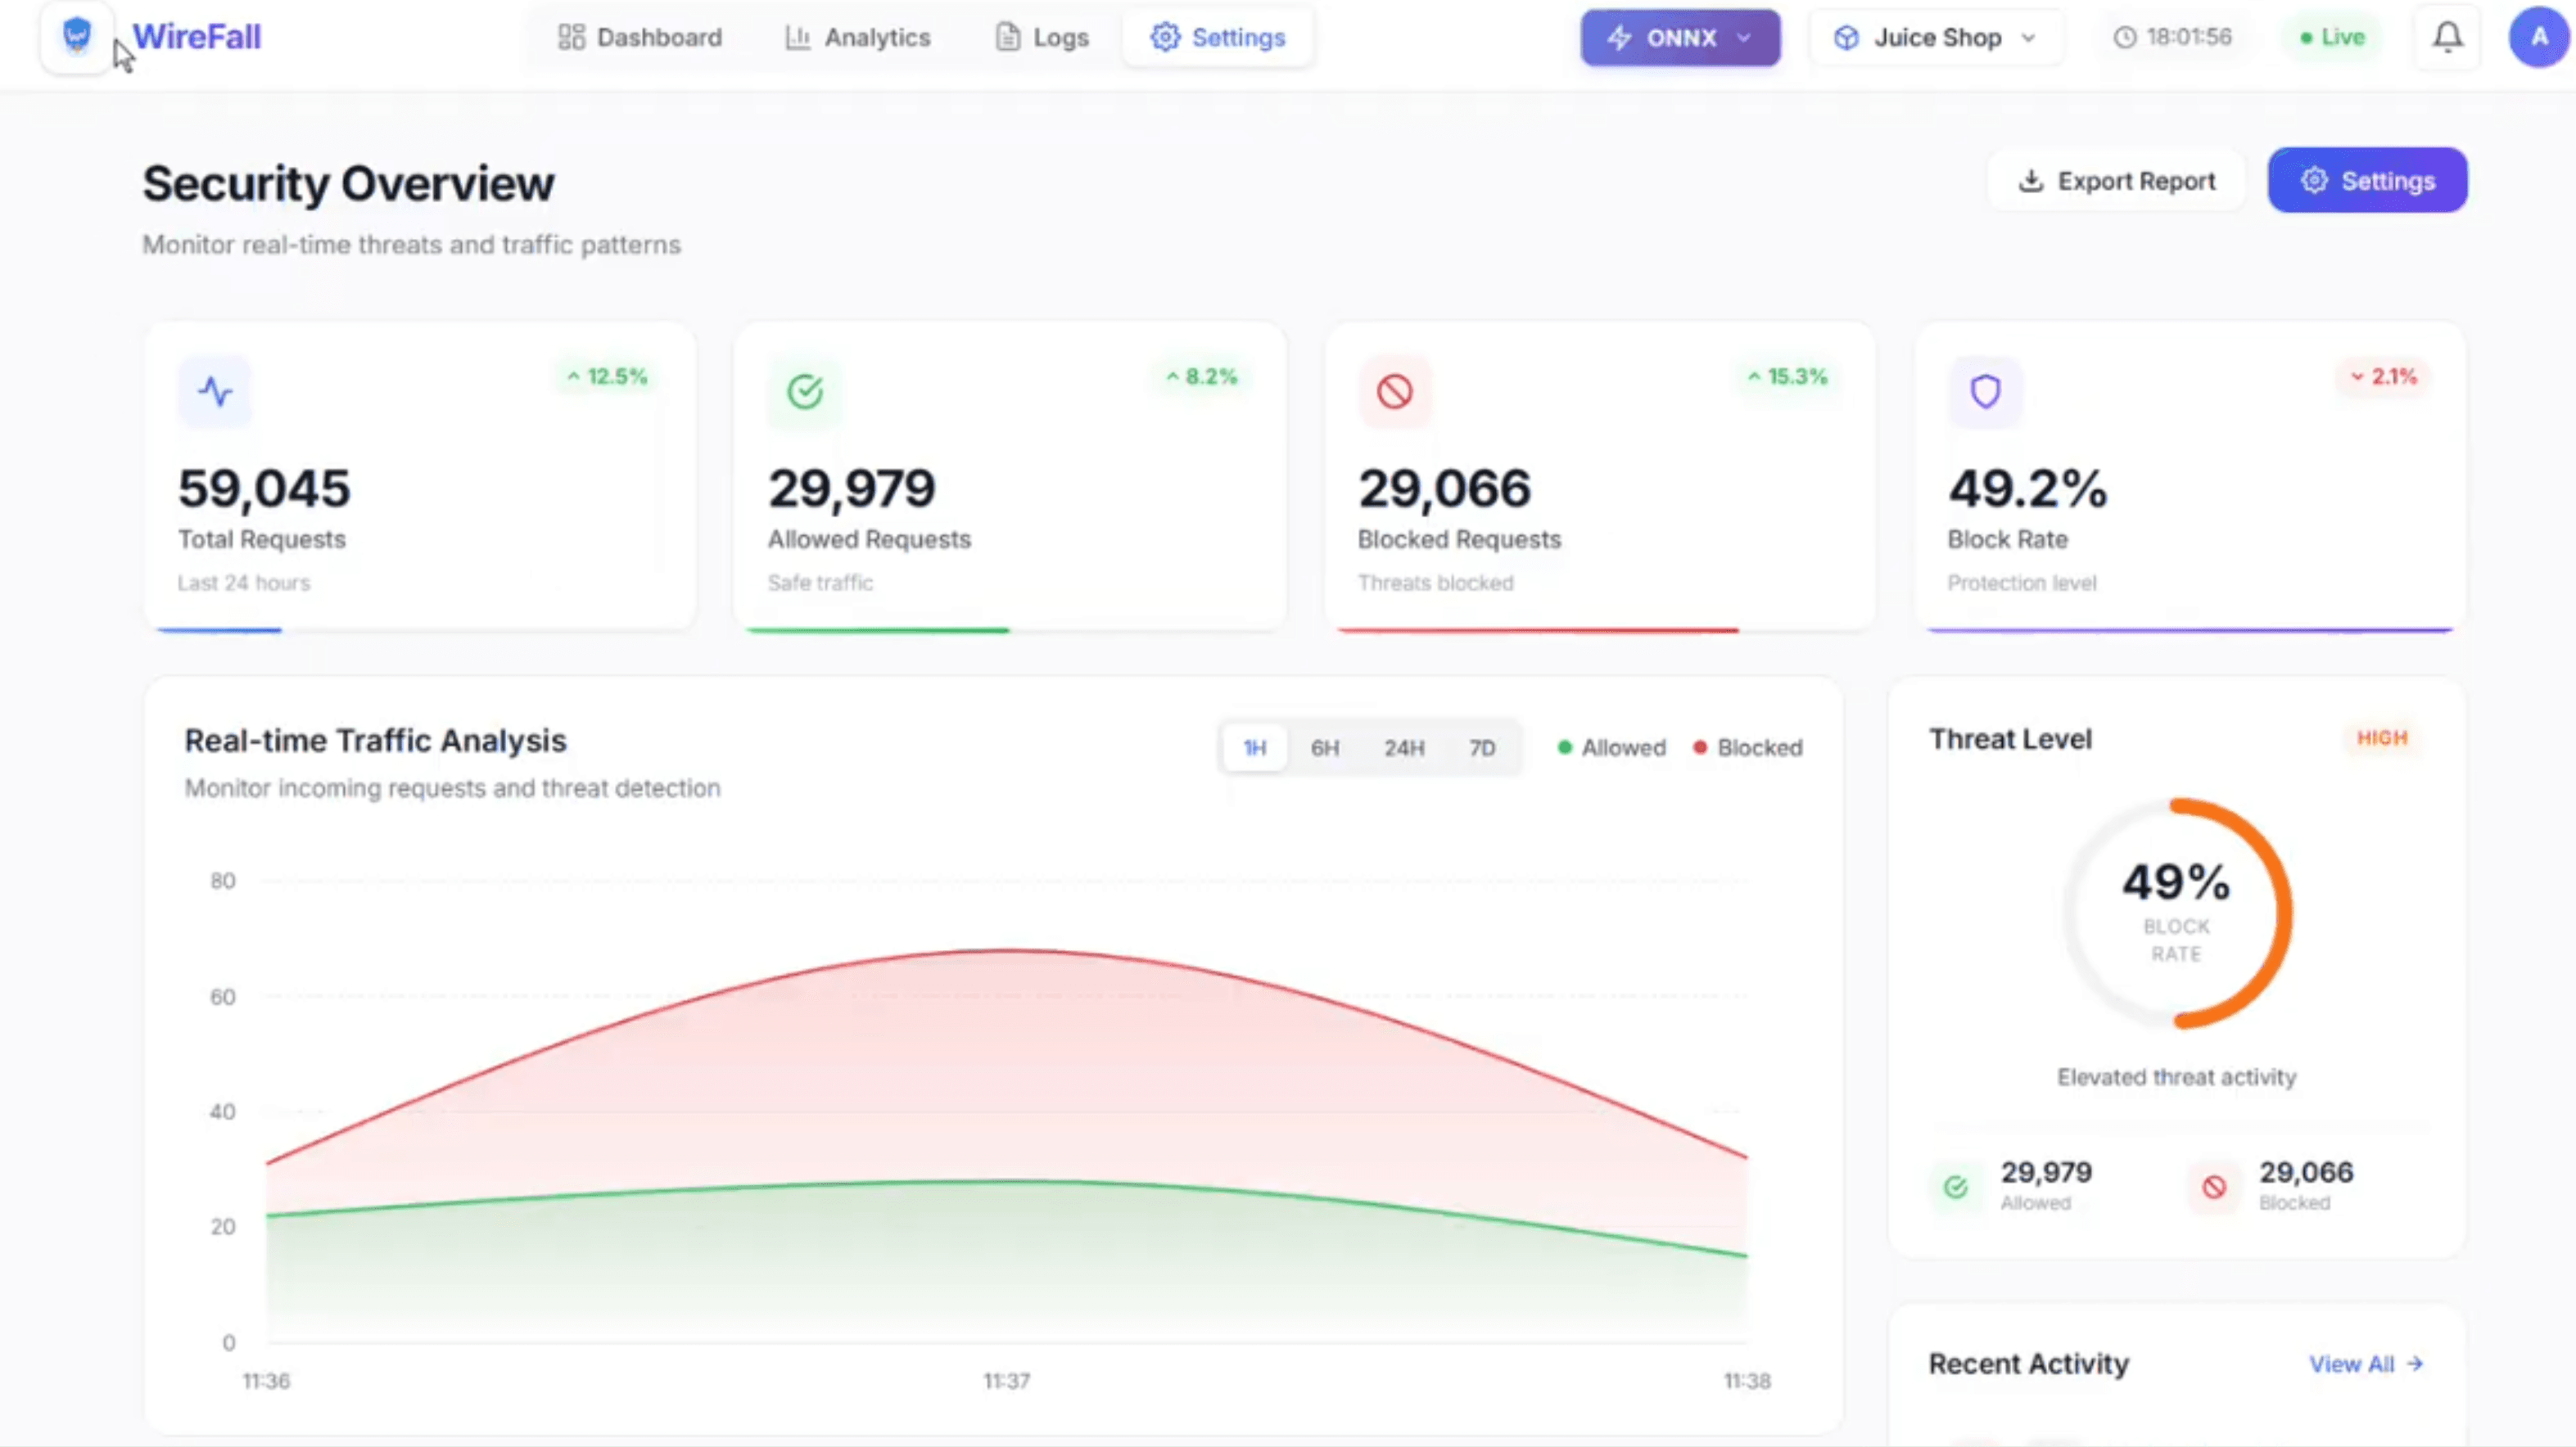
Task: Click the WireFall shield logo
Action: (x=77, y=36)
